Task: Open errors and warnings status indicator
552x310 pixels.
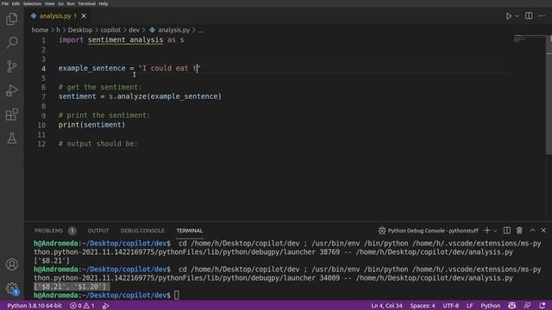Action: coord(82,306)
